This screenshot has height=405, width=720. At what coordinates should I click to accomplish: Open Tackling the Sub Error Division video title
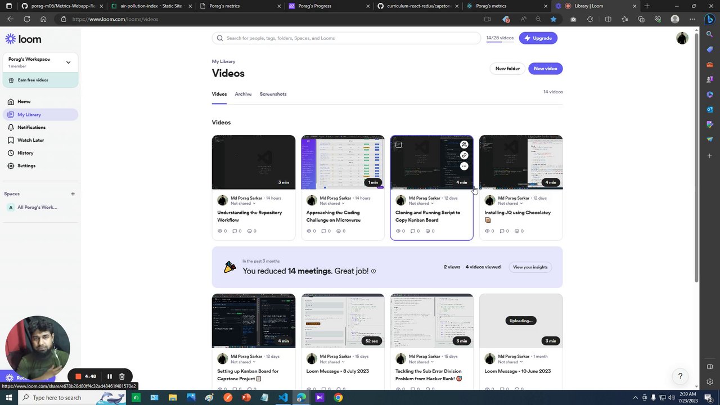point(429,375)
